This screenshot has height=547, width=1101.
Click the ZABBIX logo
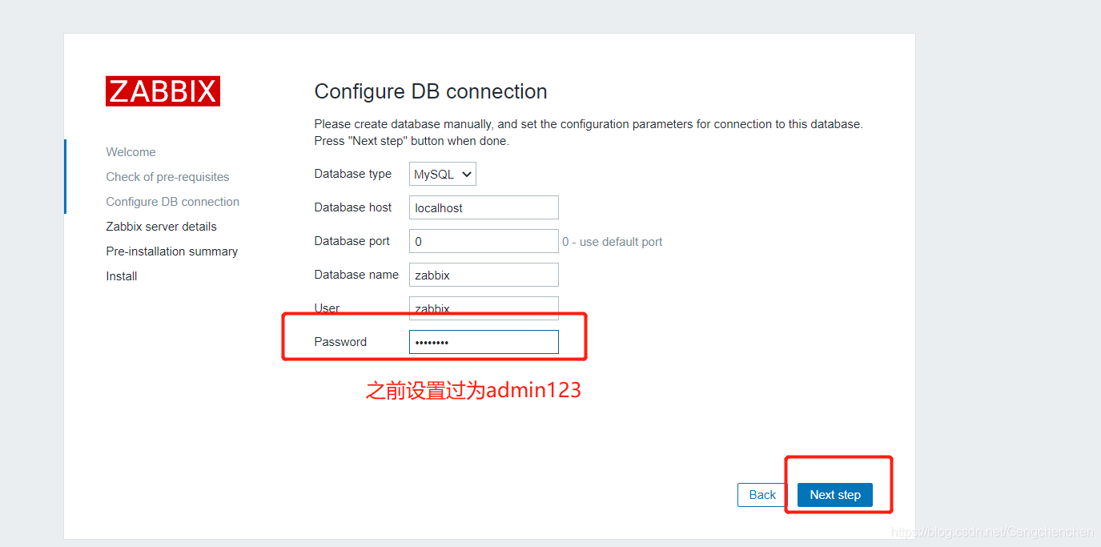163,91
